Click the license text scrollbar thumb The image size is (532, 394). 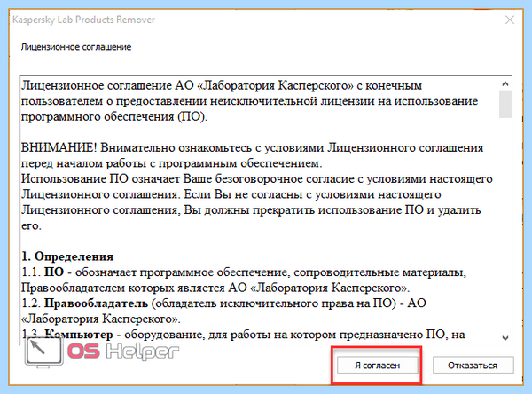(505, 104)
